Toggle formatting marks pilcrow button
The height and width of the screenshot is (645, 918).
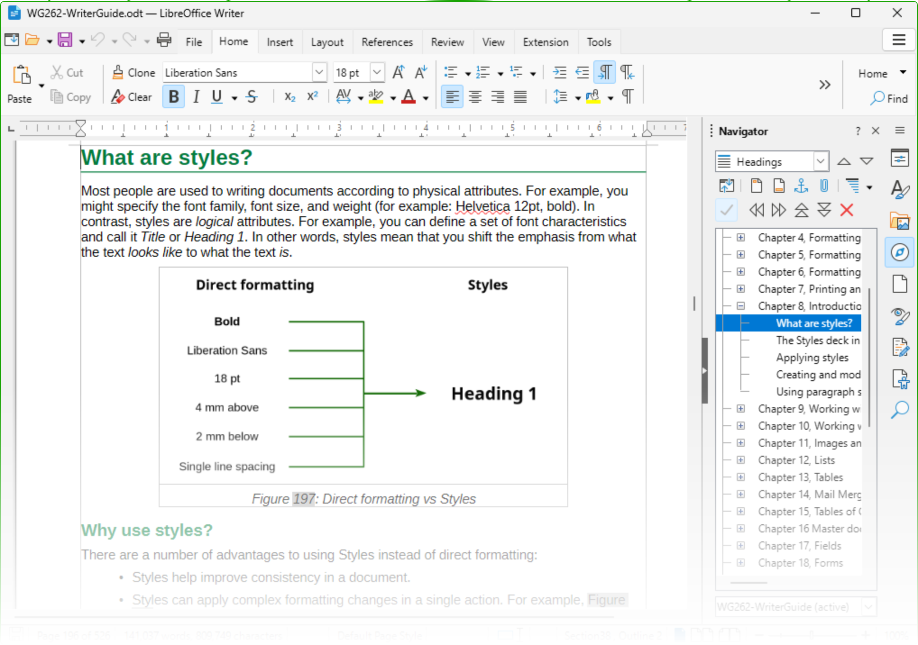point(627,97)
